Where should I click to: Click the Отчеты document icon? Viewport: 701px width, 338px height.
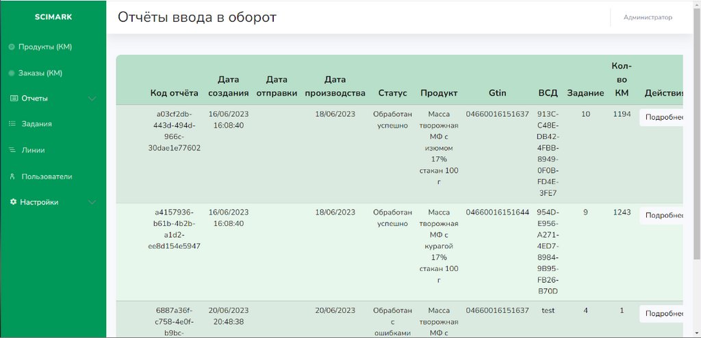click(14, 99)
